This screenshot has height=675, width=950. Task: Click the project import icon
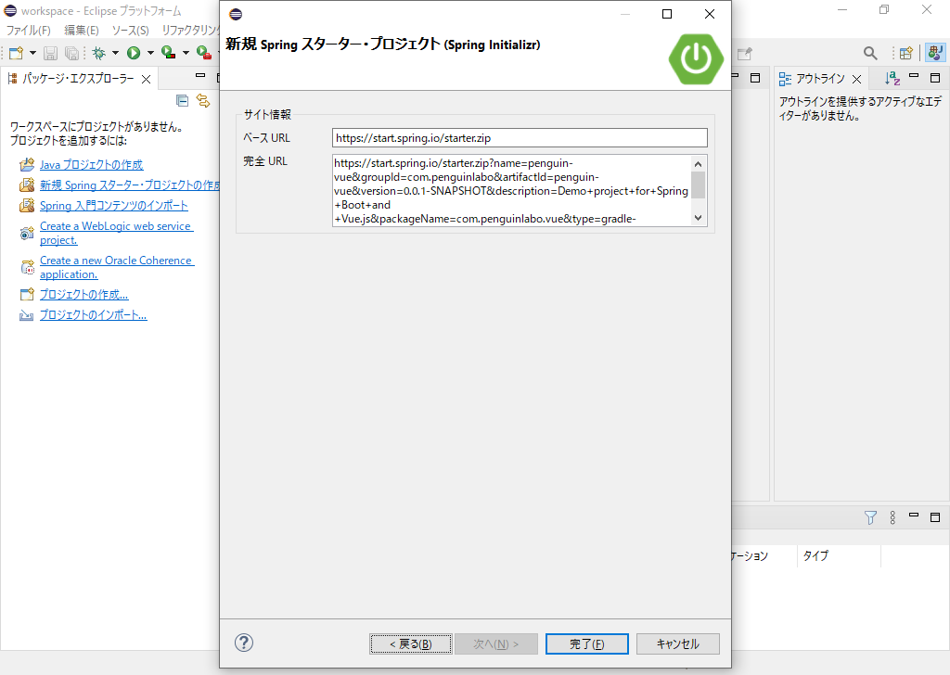(x=27, y=315)
